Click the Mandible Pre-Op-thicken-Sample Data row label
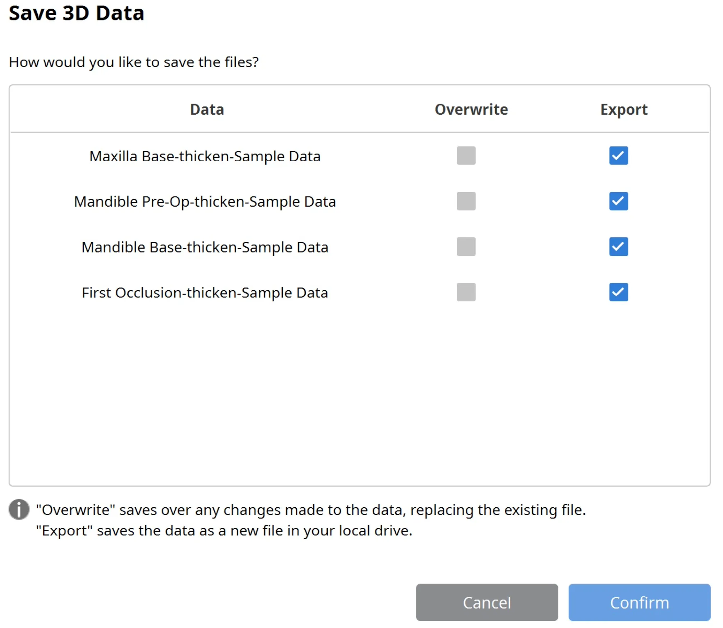Viewport: 723px width, 628px height. pos(205,202)
